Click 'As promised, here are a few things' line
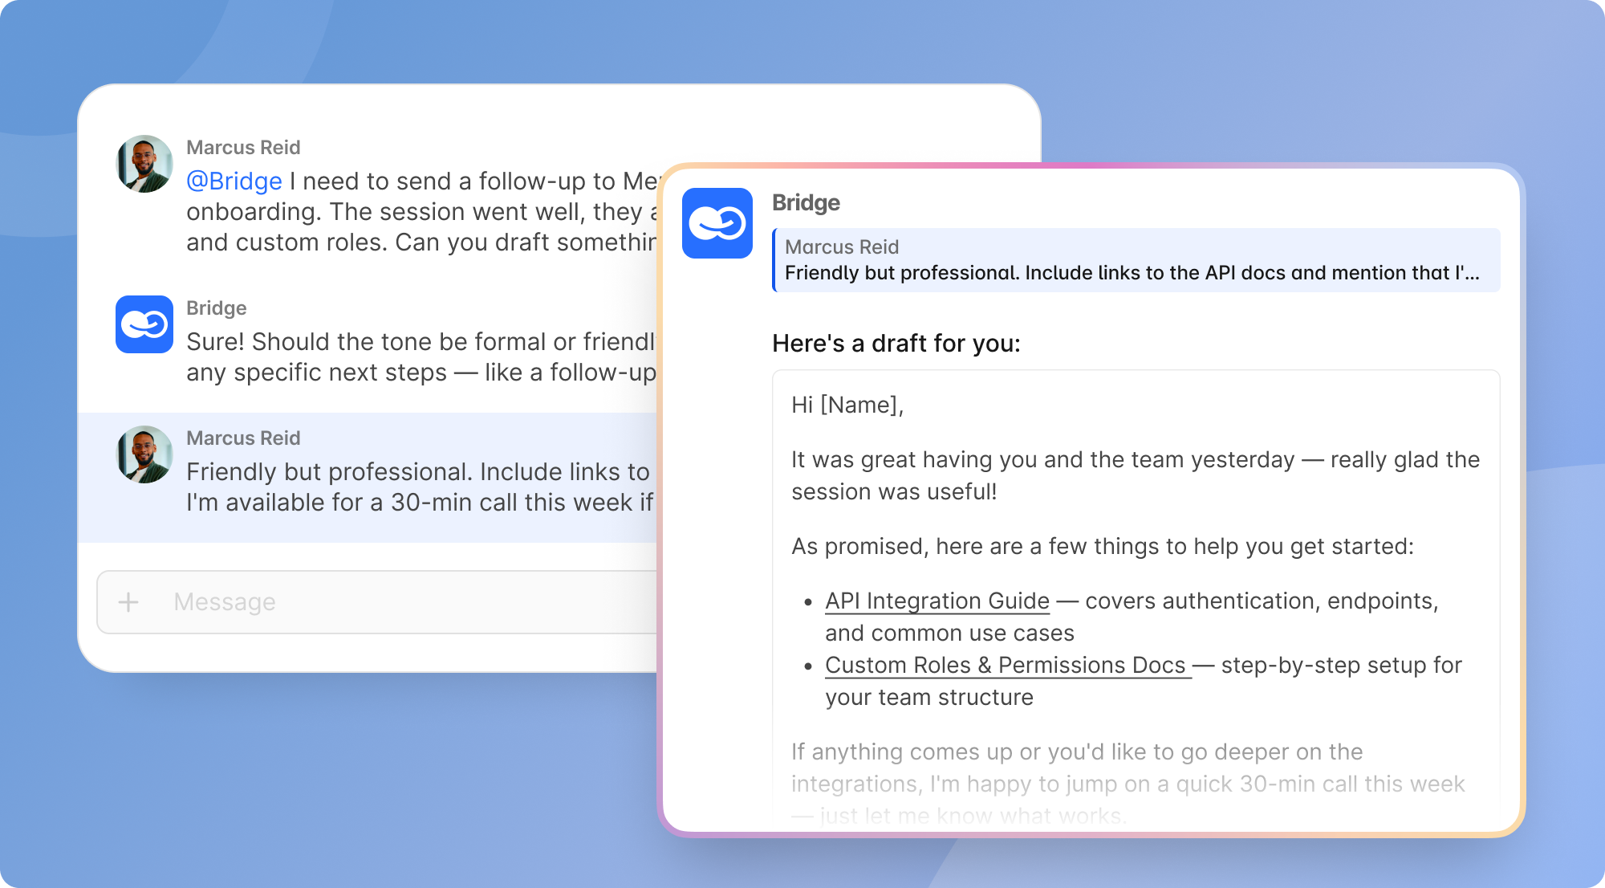The height and width of the screenshot is (888, 1605). click(1103, 546)
